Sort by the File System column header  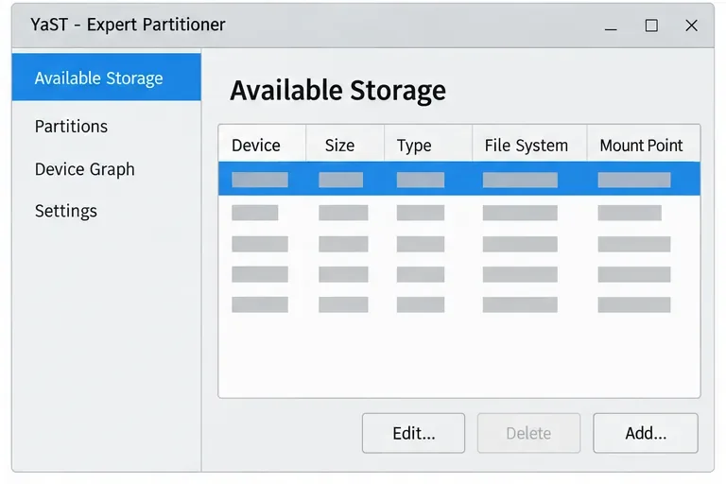coord(529,145)
